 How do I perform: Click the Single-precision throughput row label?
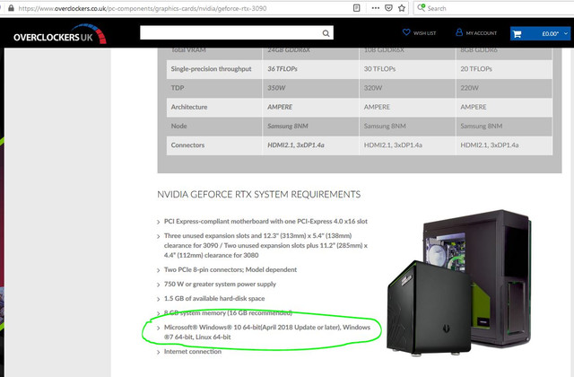point(212,68)
